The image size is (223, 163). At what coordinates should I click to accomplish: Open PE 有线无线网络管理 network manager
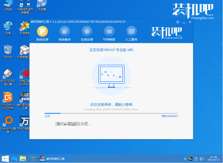click(25, 6)
